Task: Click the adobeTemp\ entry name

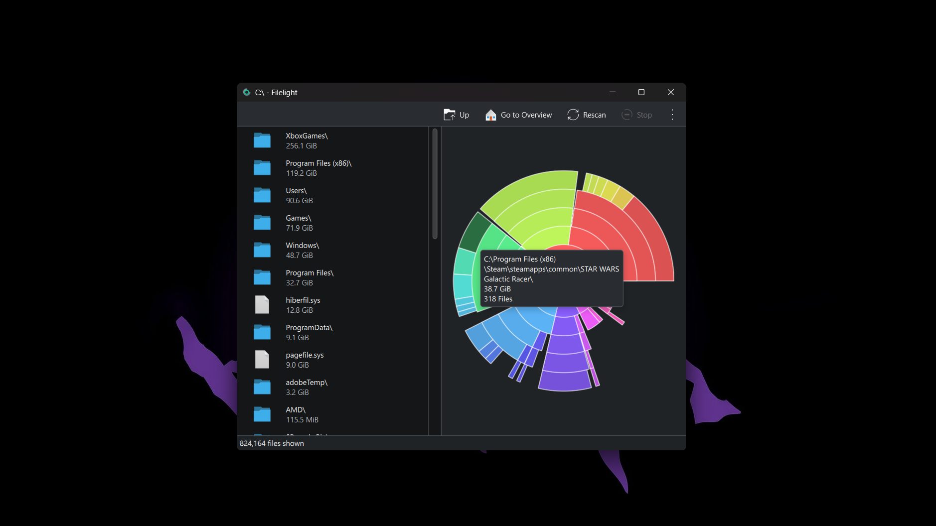Action: click(307, 383)
